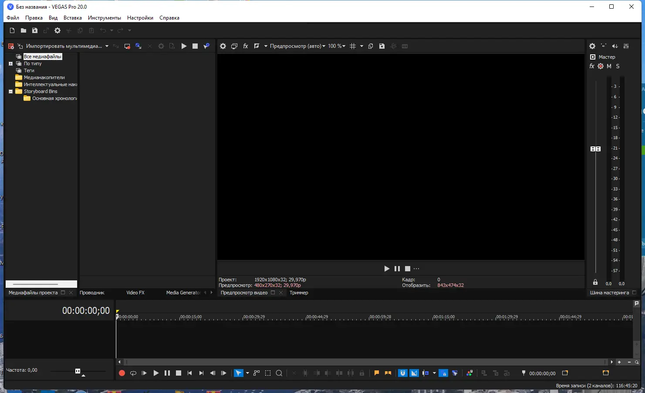
Task: Insert a marker with the flag icon
Action: click(x=376, y=373)
